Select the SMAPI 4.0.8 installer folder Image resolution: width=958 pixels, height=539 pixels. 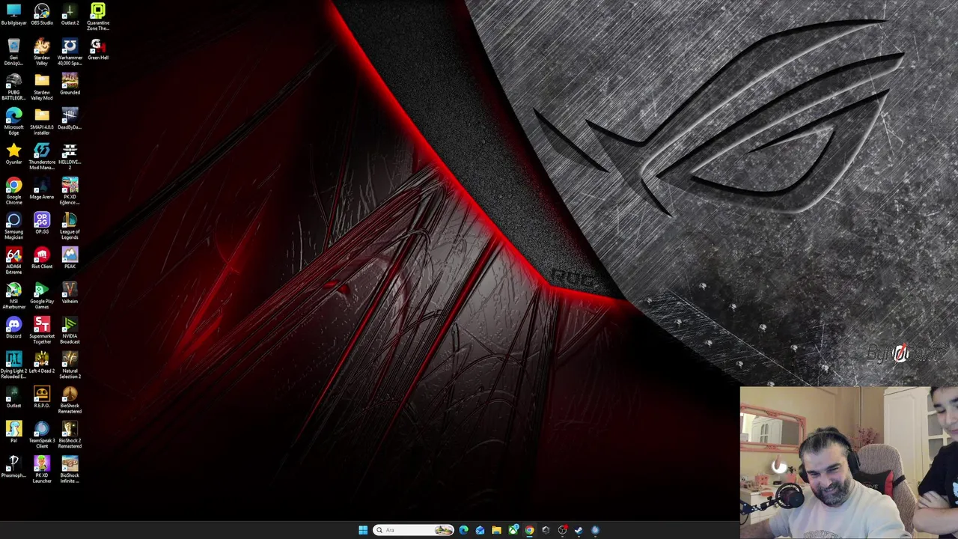(42, 121)
